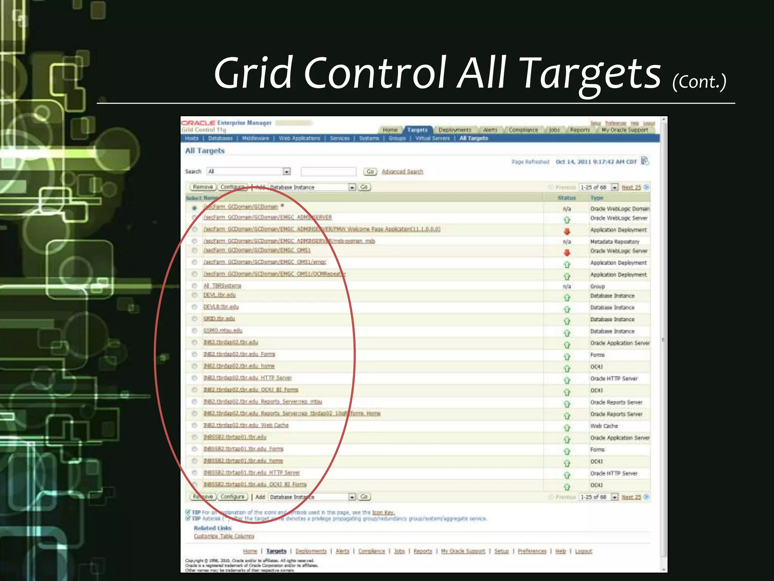Click the green up status arrow for EMGC_ADMINSERVER

coord(567,220)
